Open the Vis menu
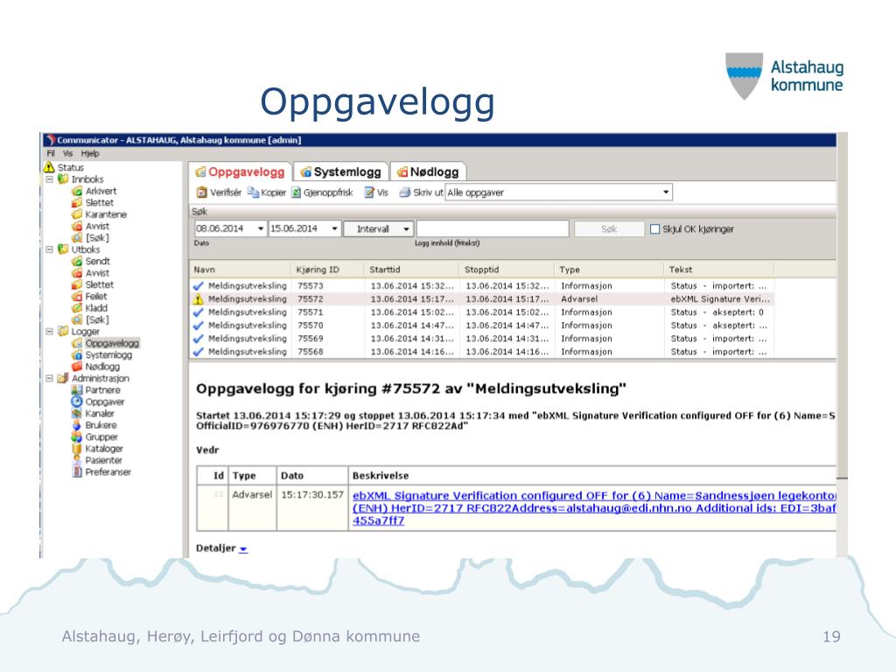896x672 pixels. pyautogui.click(x=68, y=153)
